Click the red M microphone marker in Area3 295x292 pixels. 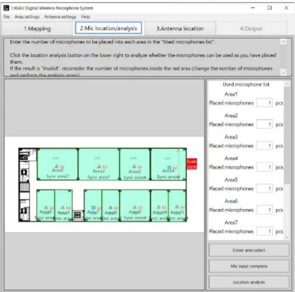click(x=140, y=167)
